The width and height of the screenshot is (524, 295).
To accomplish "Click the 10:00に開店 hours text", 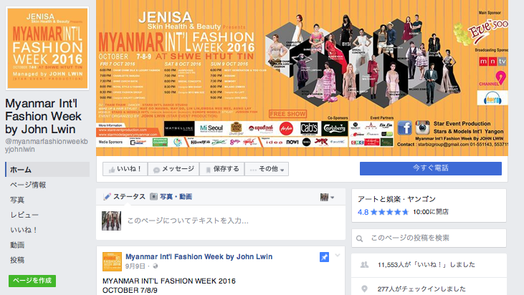I will [431, 212].
